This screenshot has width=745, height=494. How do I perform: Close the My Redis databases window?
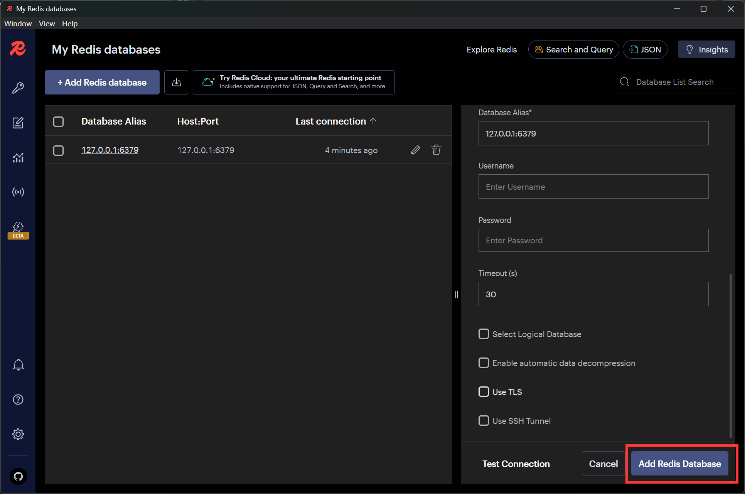coord(731,8)
